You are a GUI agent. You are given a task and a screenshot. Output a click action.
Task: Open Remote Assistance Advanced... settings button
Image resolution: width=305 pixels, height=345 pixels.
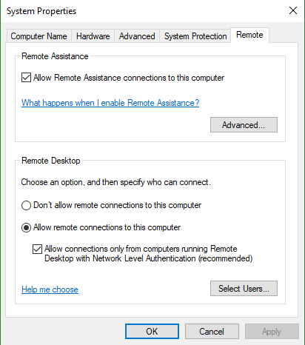coord(244,125)
